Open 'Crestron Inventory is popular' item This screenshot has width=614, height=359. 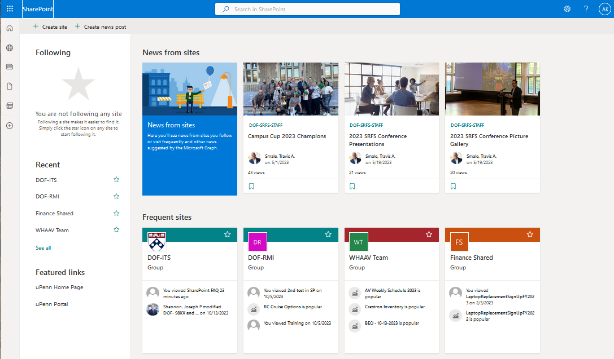pyautogui.click(x=395, y=307)
